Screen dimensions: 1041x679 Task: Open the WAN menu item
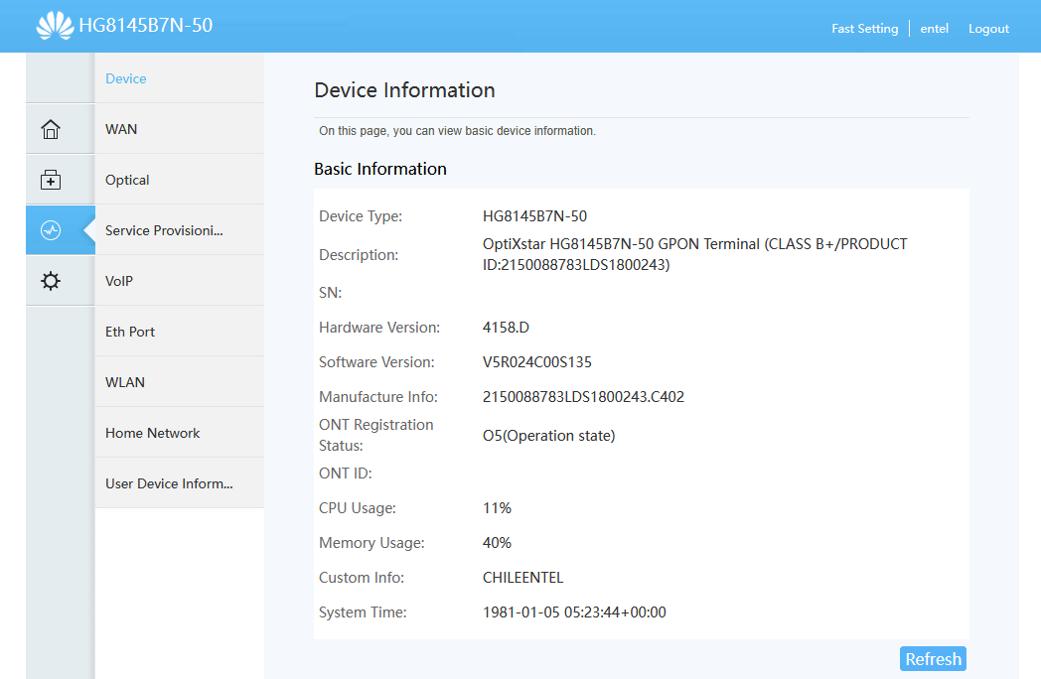(x=179, y=129)
